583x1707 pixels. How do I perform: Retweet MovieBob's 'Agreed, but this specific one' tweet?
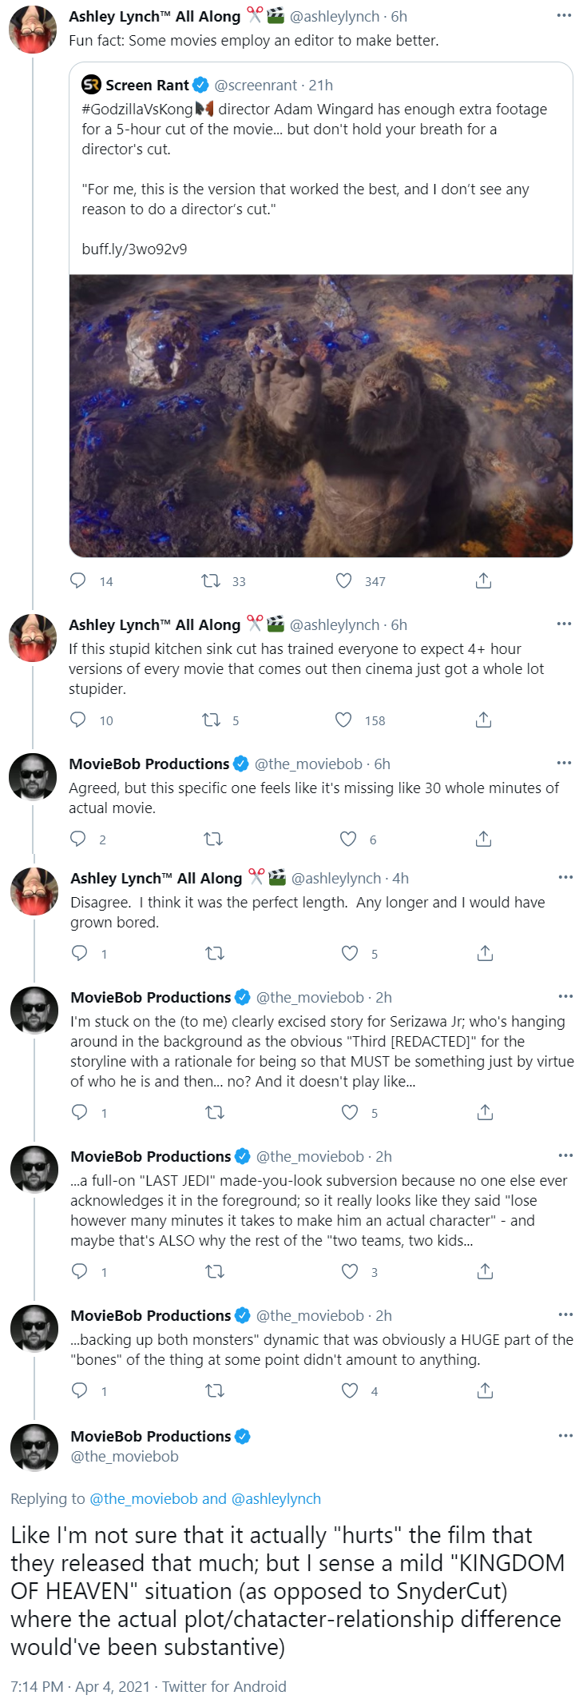point(213,839)
